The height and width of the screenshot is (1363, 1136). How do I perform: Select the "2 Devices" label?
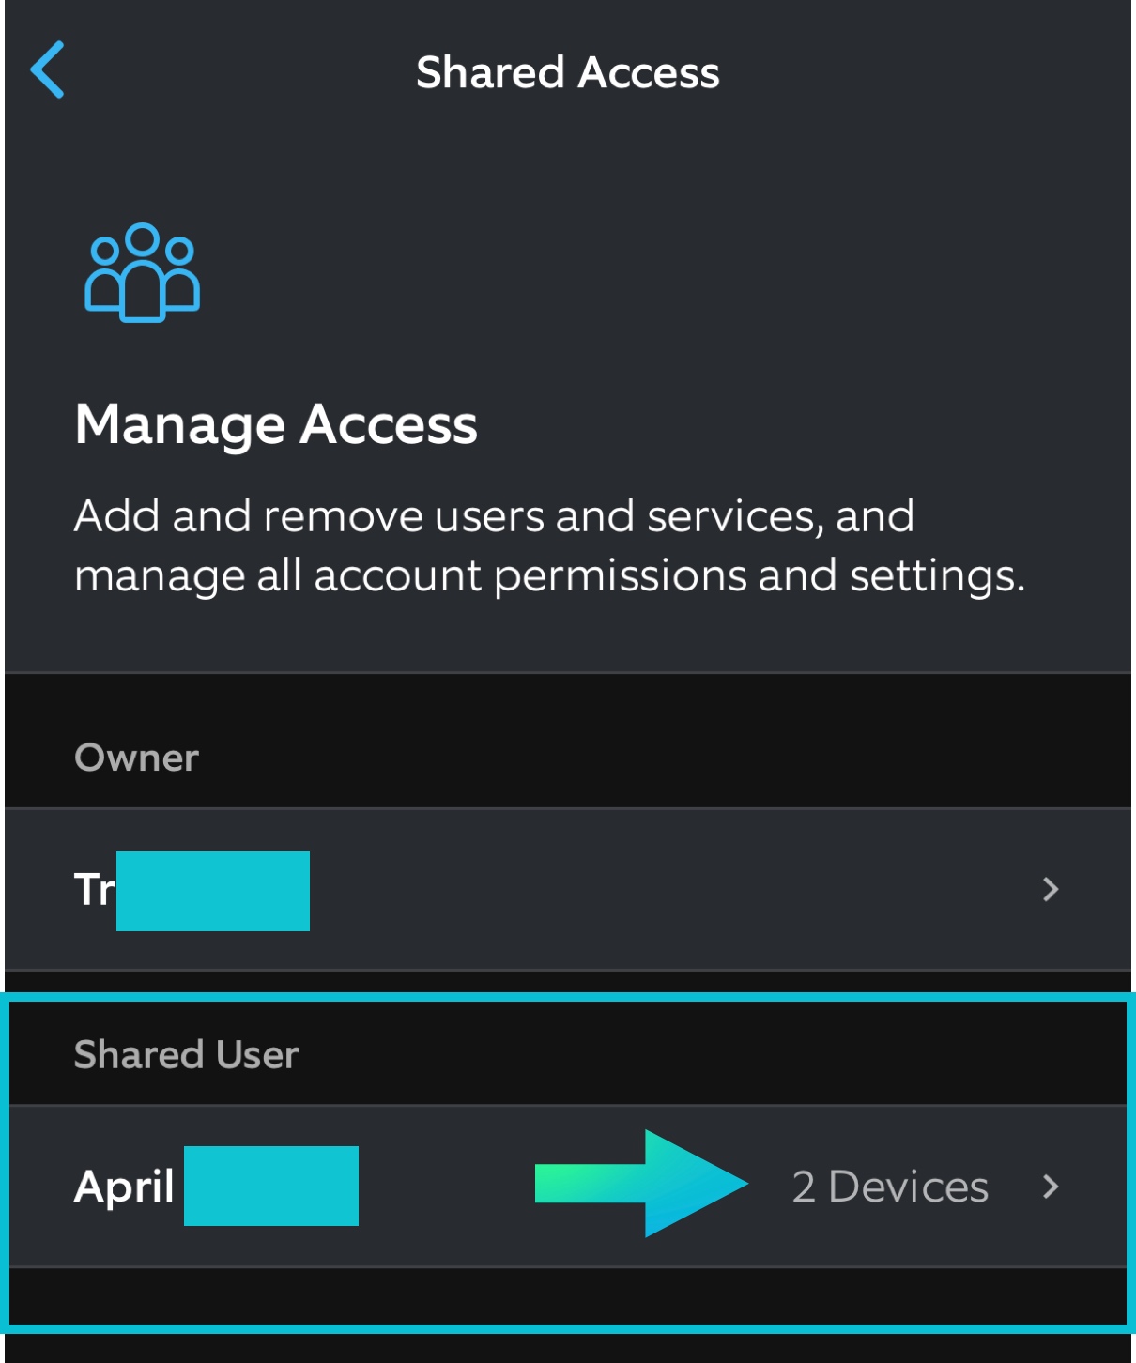889,1187
